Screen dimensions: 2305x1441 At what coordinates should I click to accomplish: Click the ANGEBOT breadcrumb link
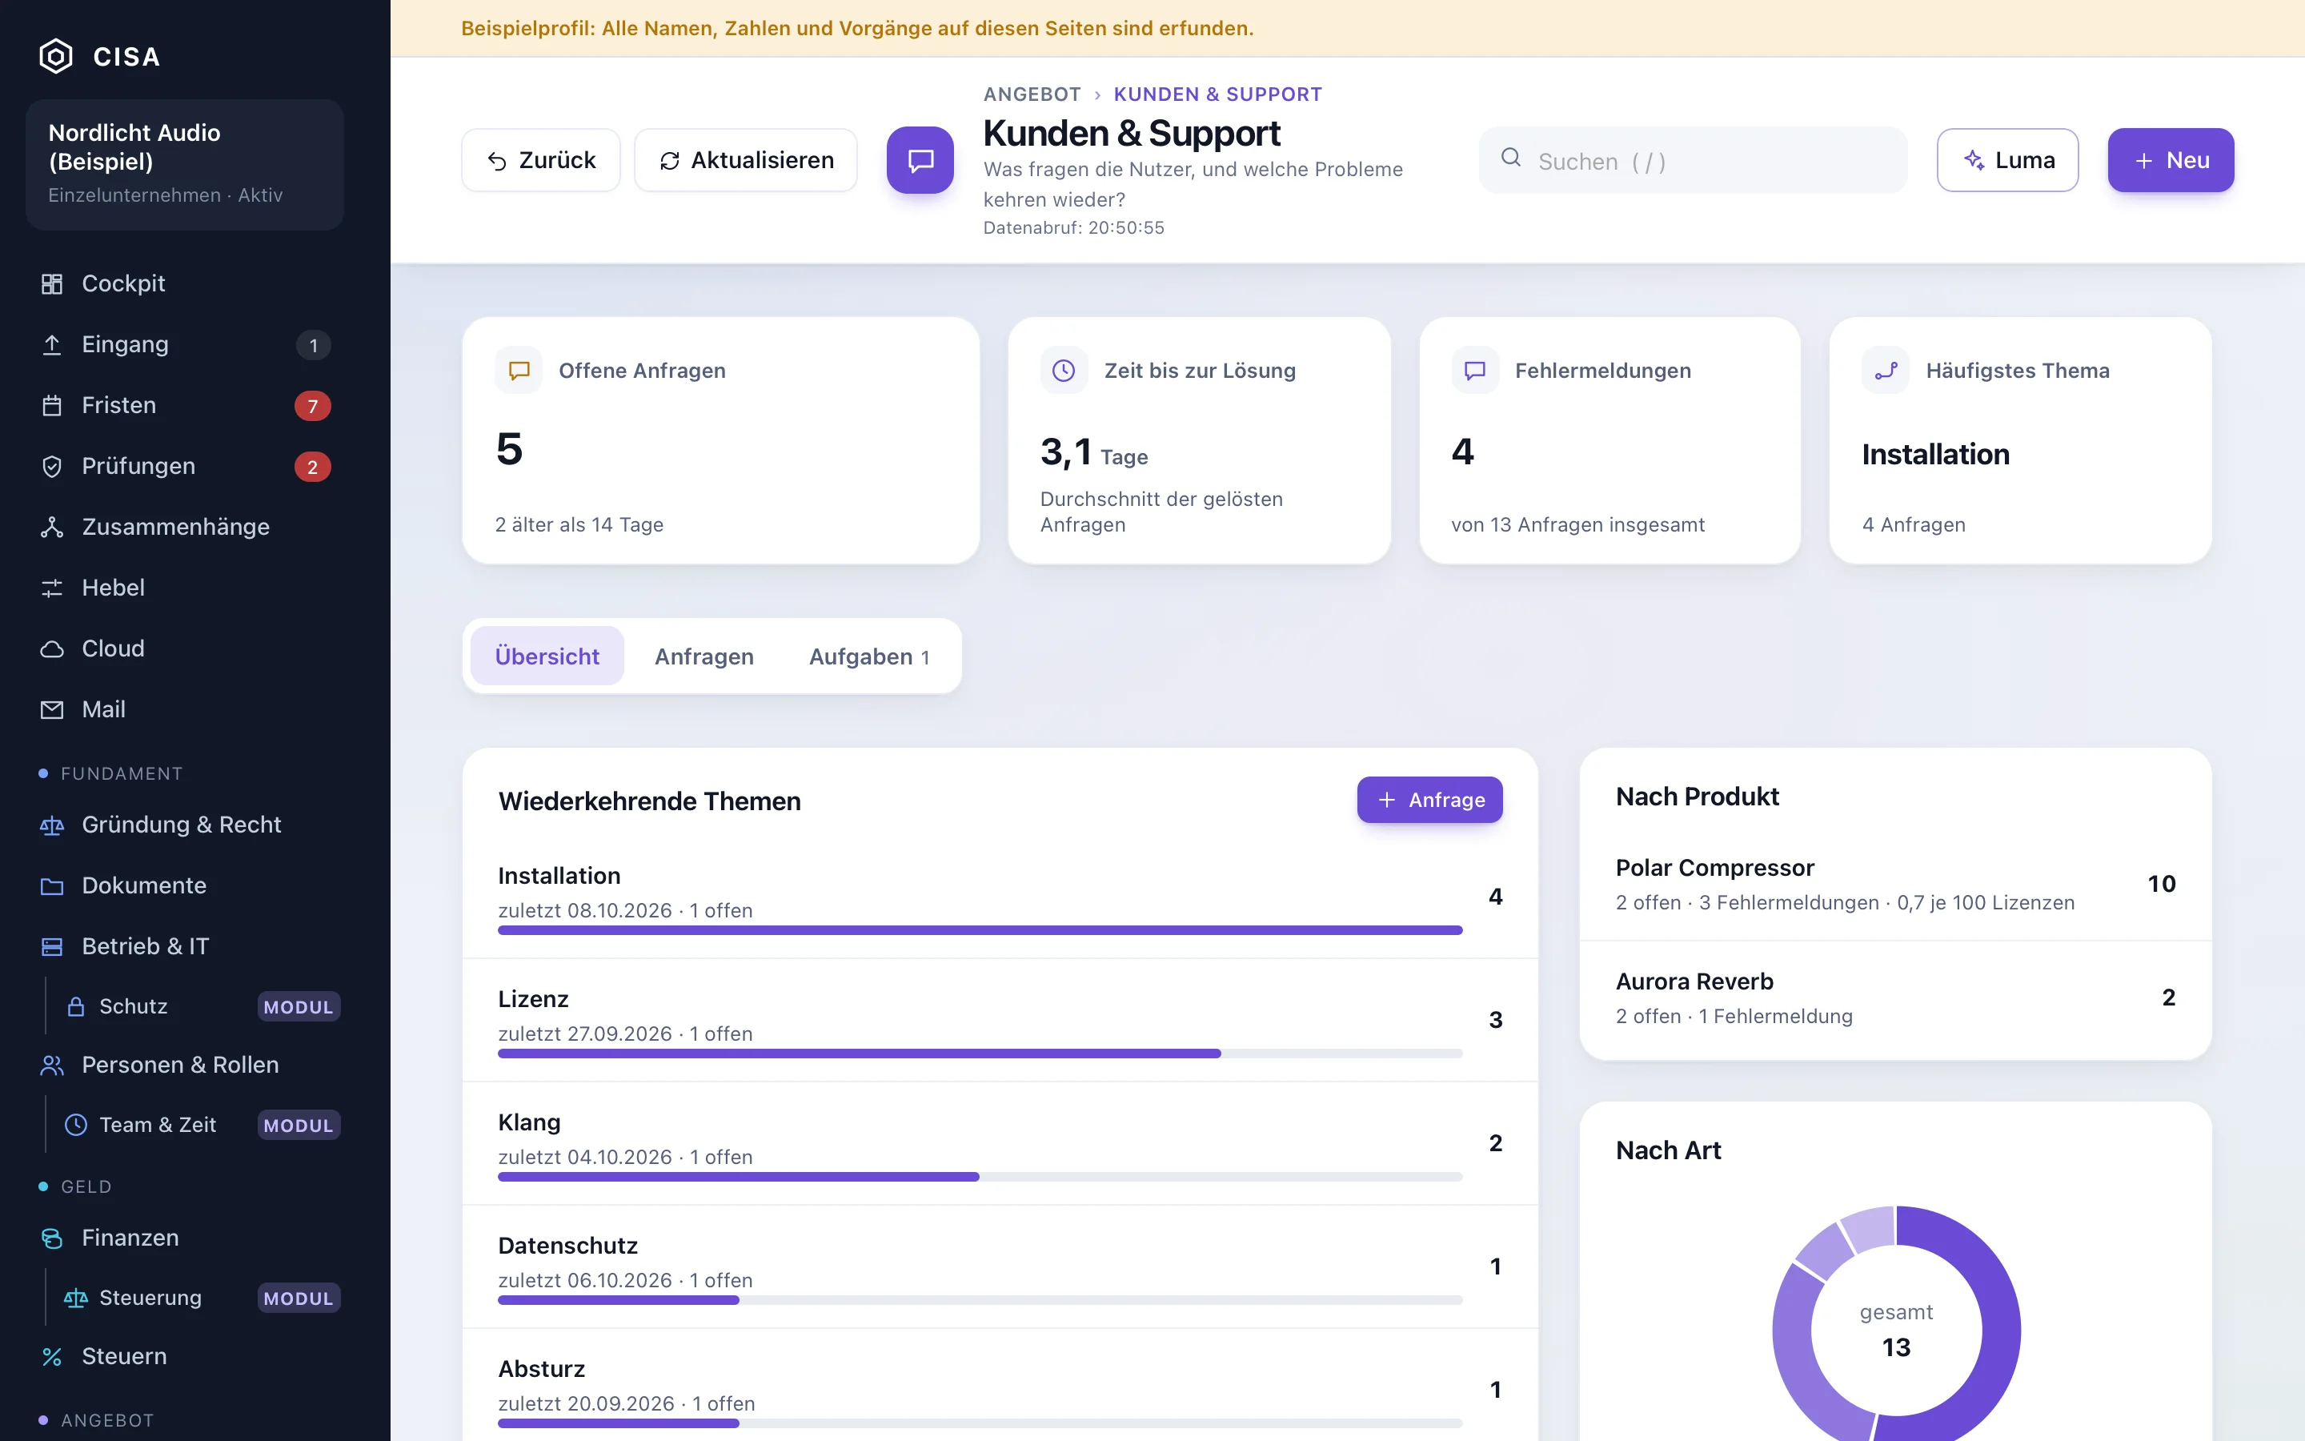(1032, 94)
